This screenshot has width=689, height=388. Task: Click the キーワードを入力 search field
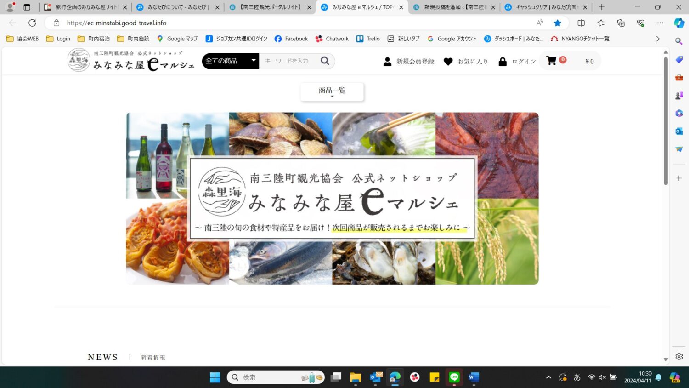coord(288,61)
